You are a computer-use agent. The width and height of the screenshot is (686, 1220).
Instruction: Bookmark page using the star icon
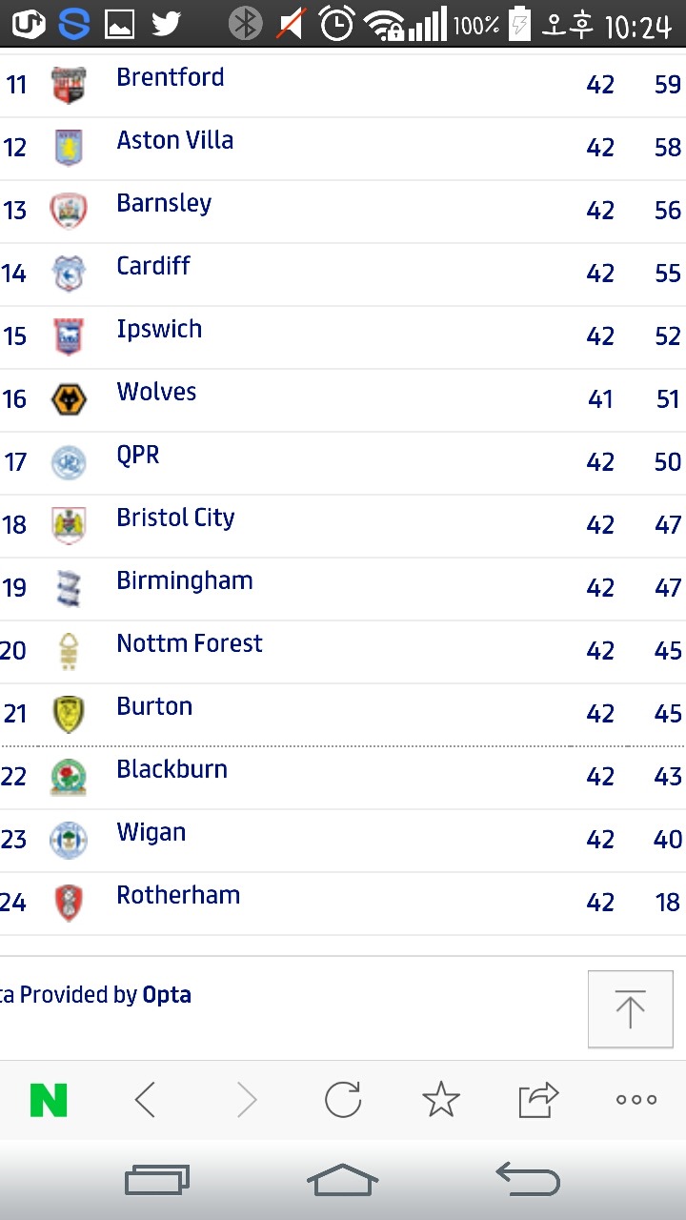tap(441, 1100)
